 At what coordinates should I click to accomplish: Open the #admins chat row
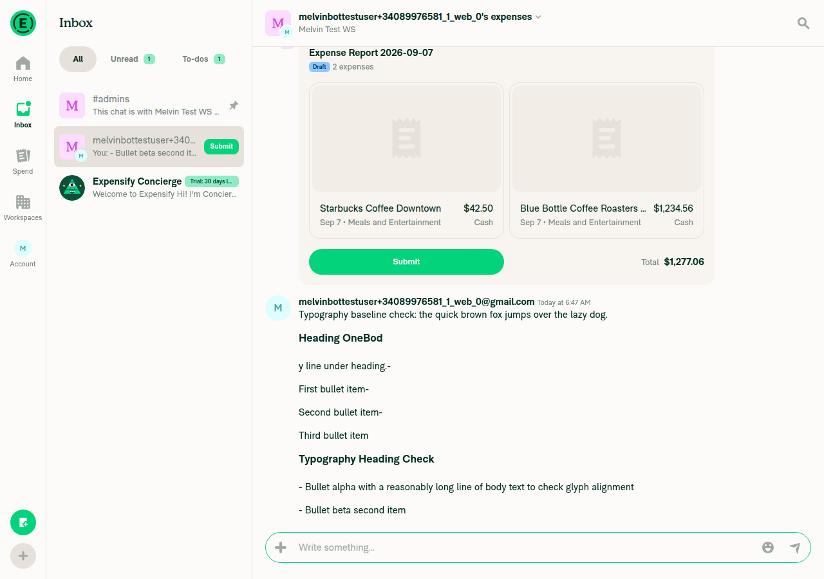click(149, 106)
